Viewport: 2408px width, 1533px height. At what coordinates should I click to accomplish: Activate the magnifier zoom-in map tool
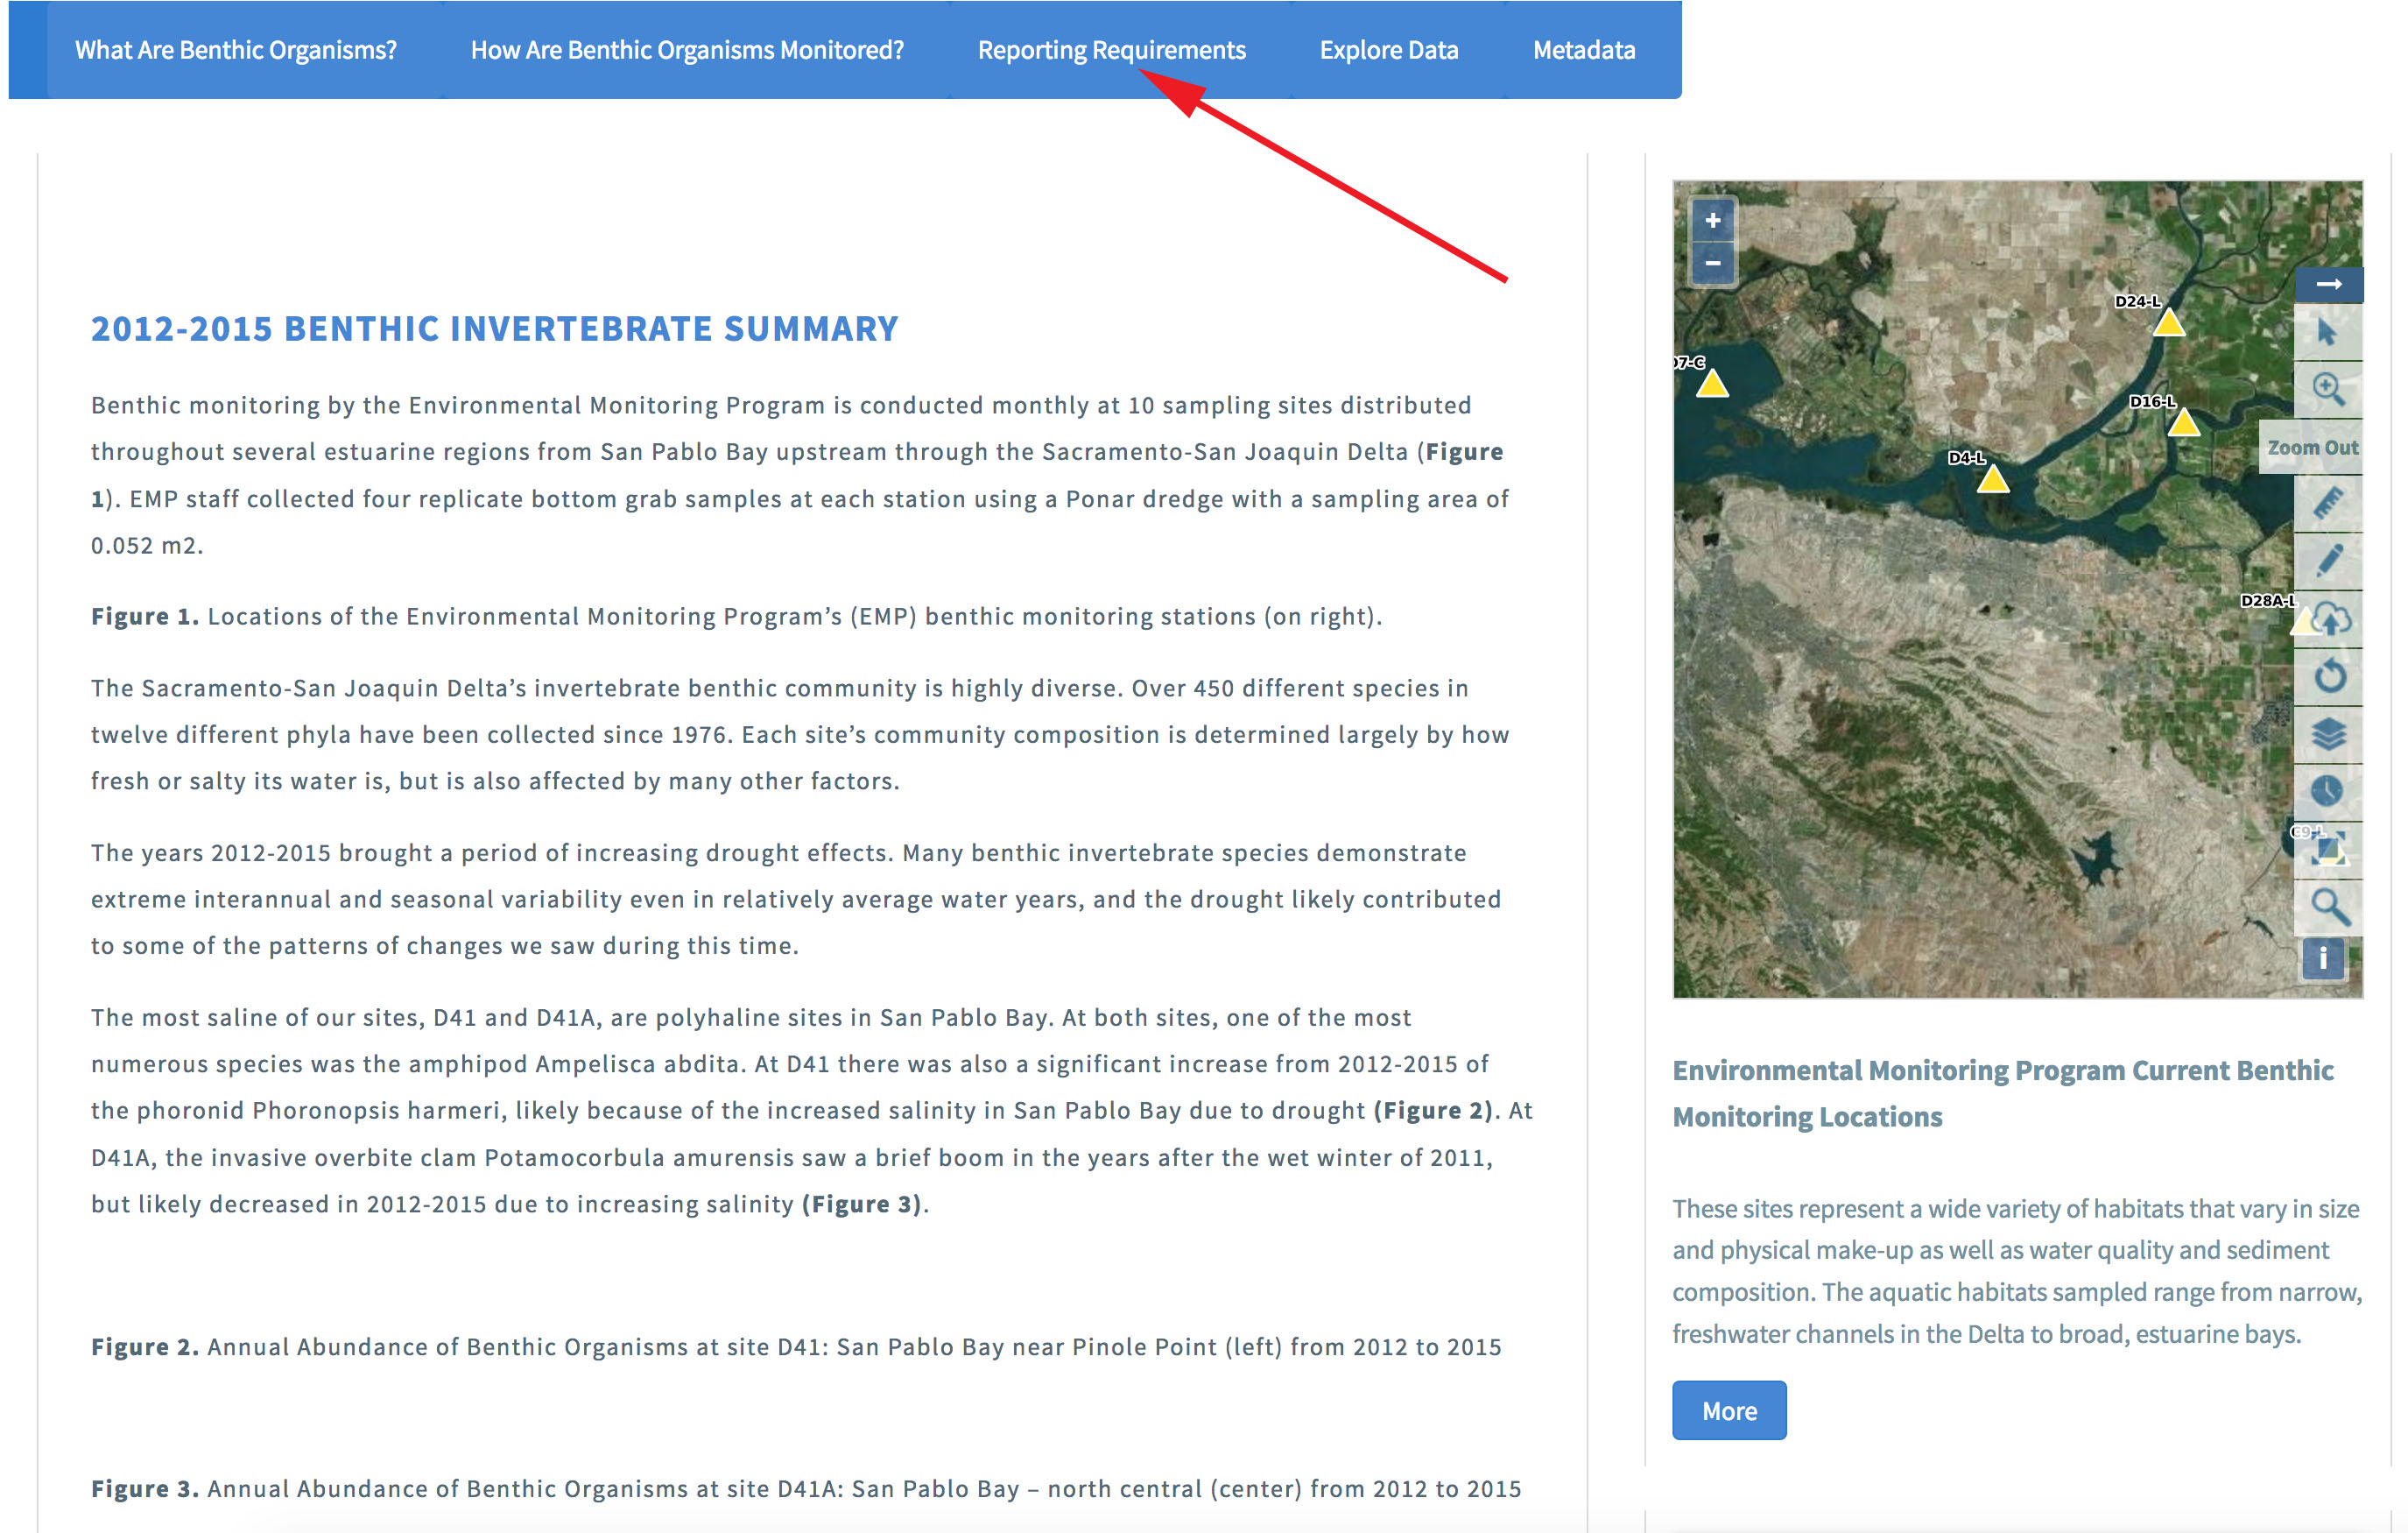[2328, 389]
